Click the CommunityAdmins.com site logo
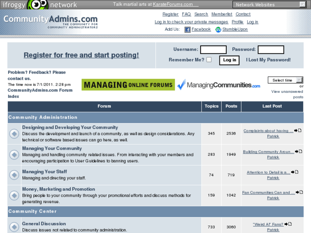Screen dimensions: 311x233 coord(50,22)
